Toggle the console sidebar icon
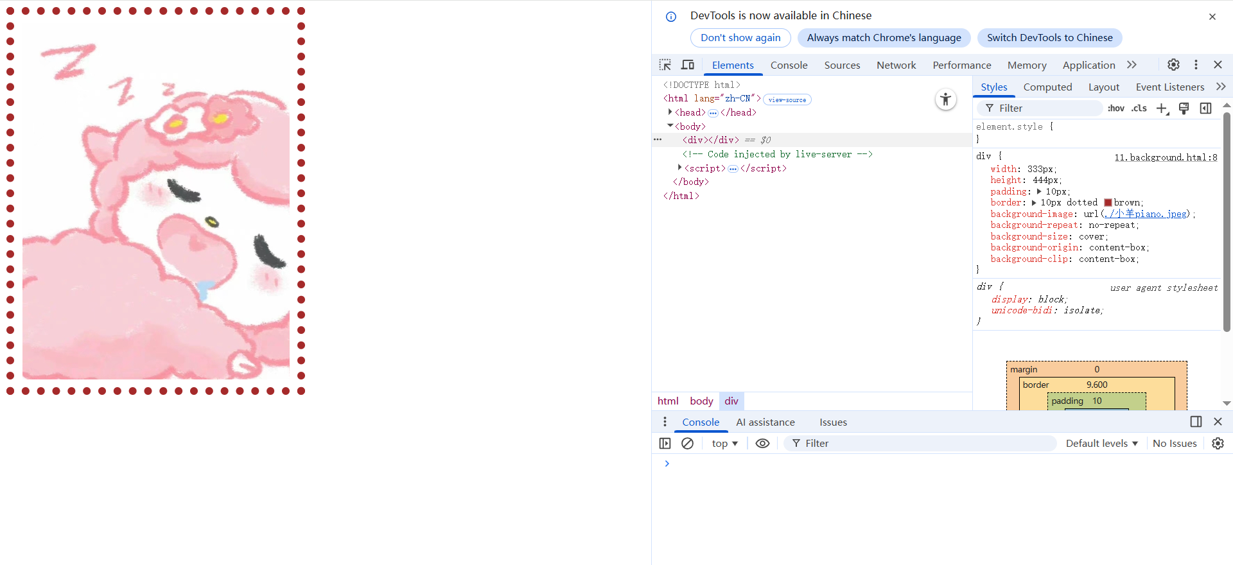This screenshot has width=1233, height=565. (665, 444)
